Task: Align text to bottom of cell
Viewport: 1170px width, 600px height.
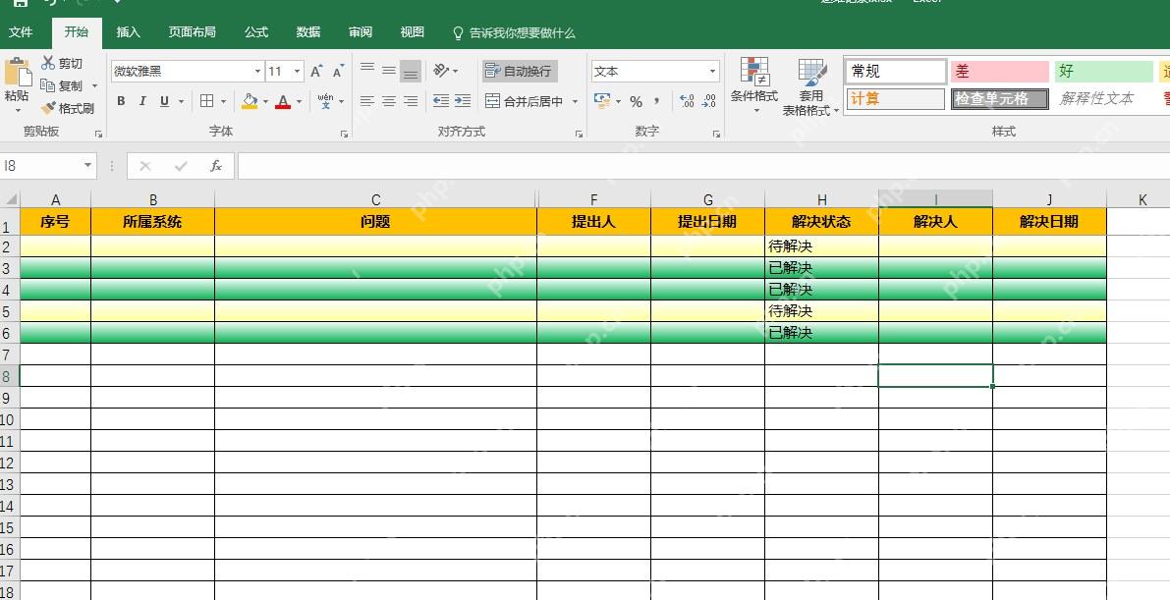Action: (411, 71)
